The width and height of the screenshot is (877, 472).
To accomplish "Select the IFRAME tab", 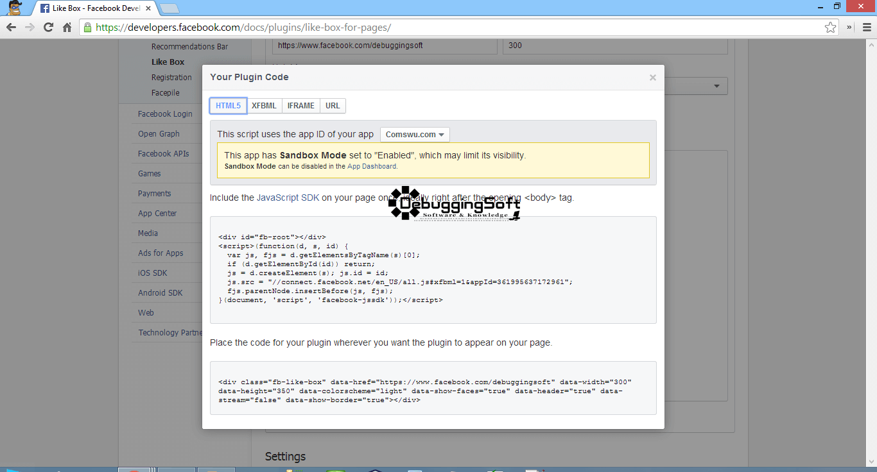I will [x=300, y=105].
